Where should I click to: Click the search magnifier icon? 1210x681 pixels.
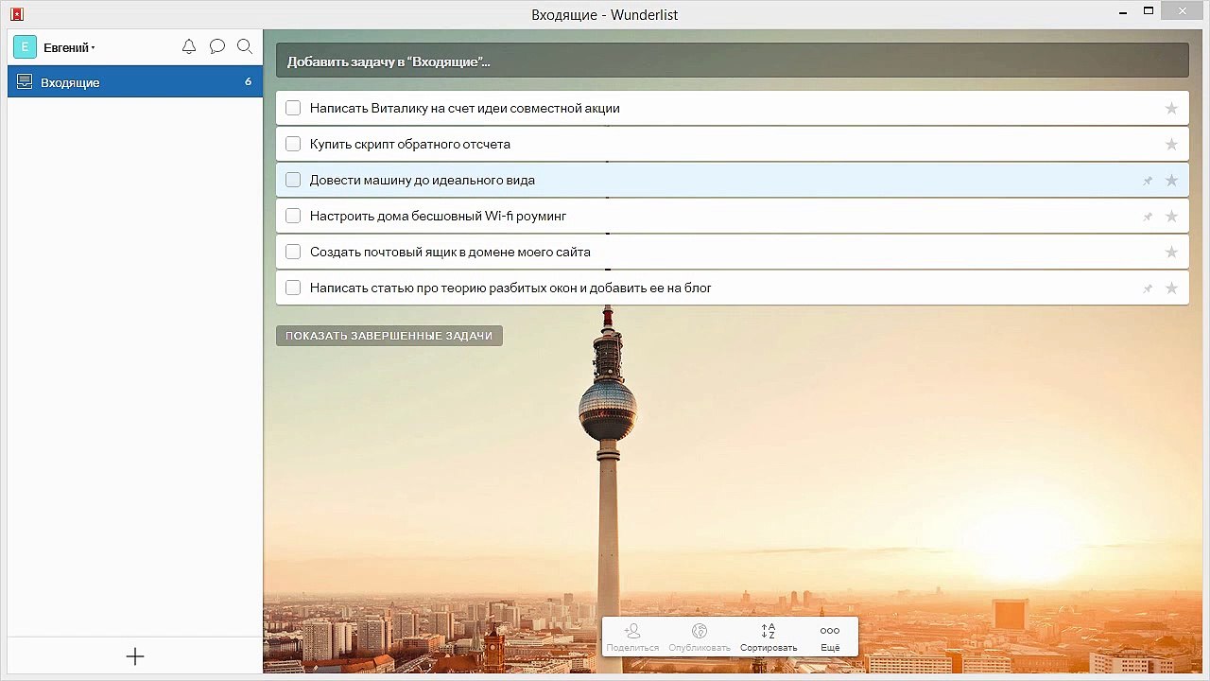click(x=245, y=46)
